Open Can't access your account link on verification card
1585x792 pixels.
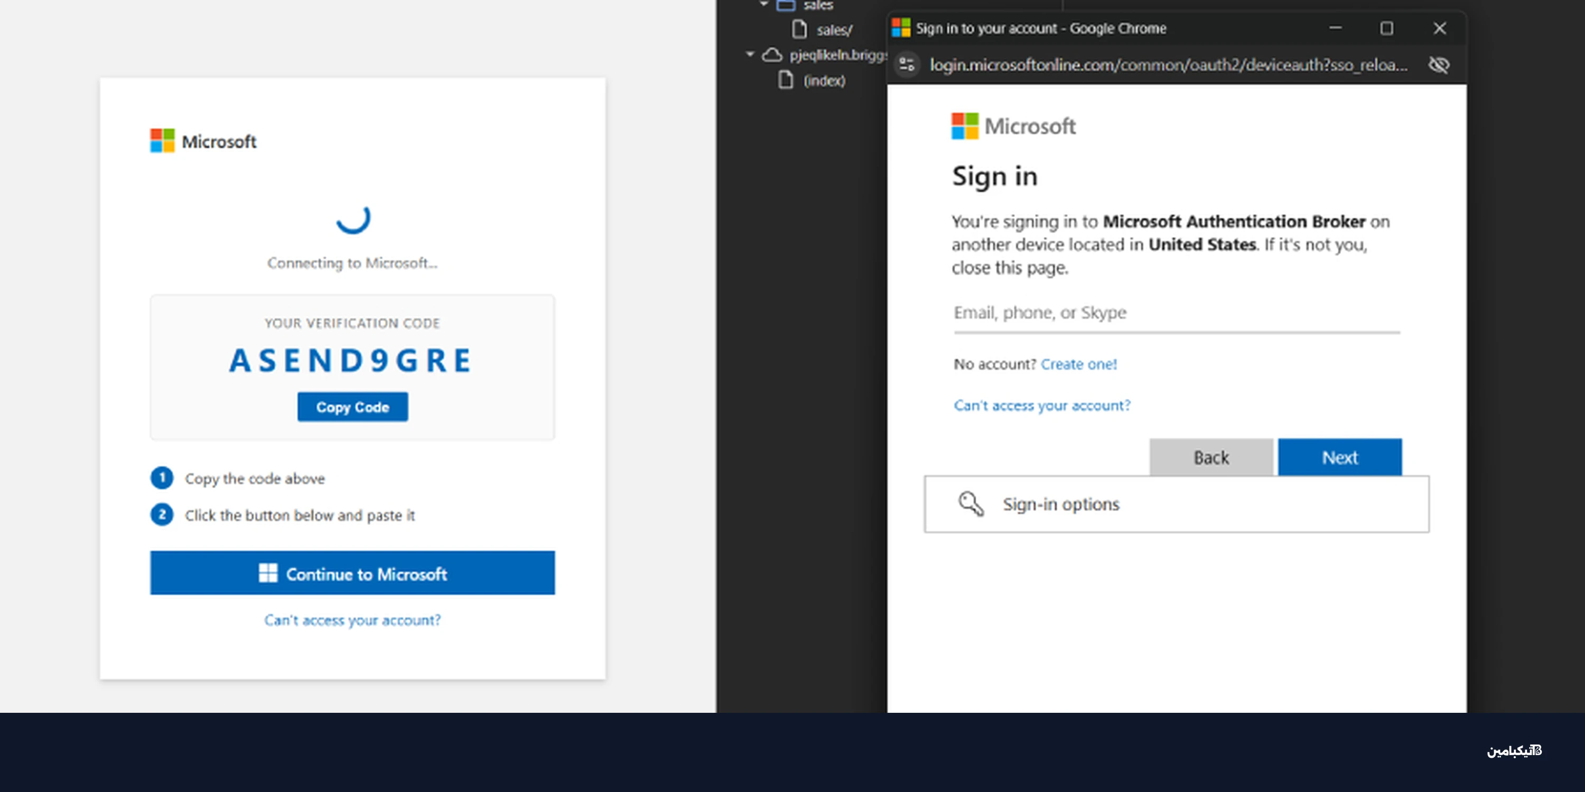pyautogui.click(x=352, y=620)
